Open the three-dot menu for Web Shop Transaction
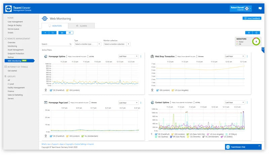This screenshot has width=269, height=155. pos(247,56)
